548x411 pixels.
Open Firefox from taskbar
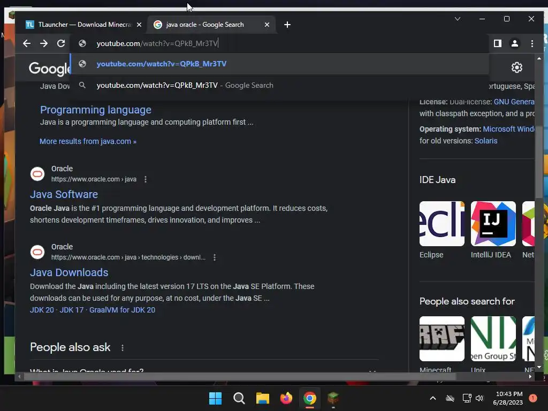[286, 398]
